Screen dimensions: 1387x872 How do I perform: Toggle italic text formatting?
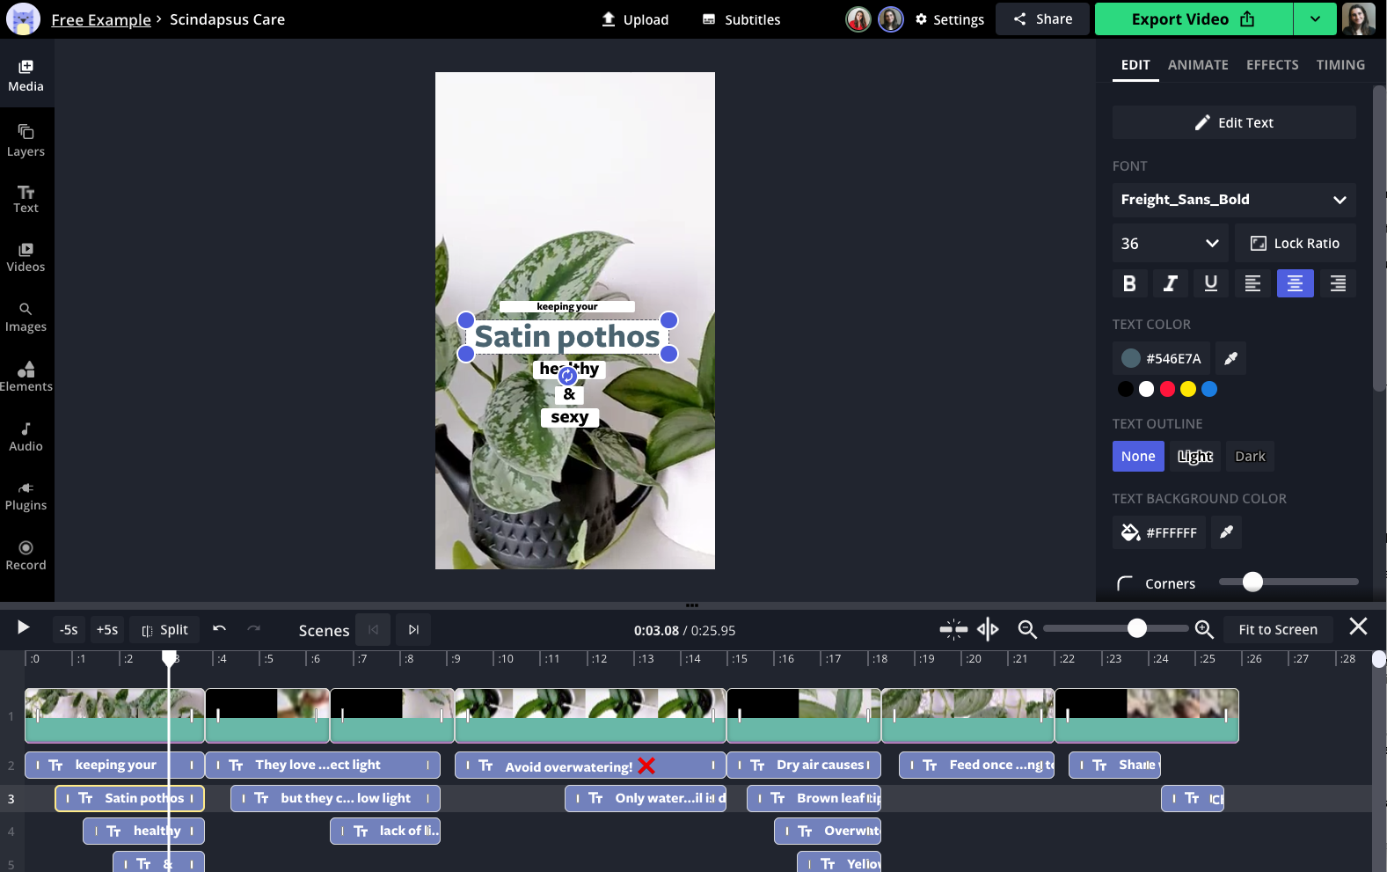coord(1170,283)
